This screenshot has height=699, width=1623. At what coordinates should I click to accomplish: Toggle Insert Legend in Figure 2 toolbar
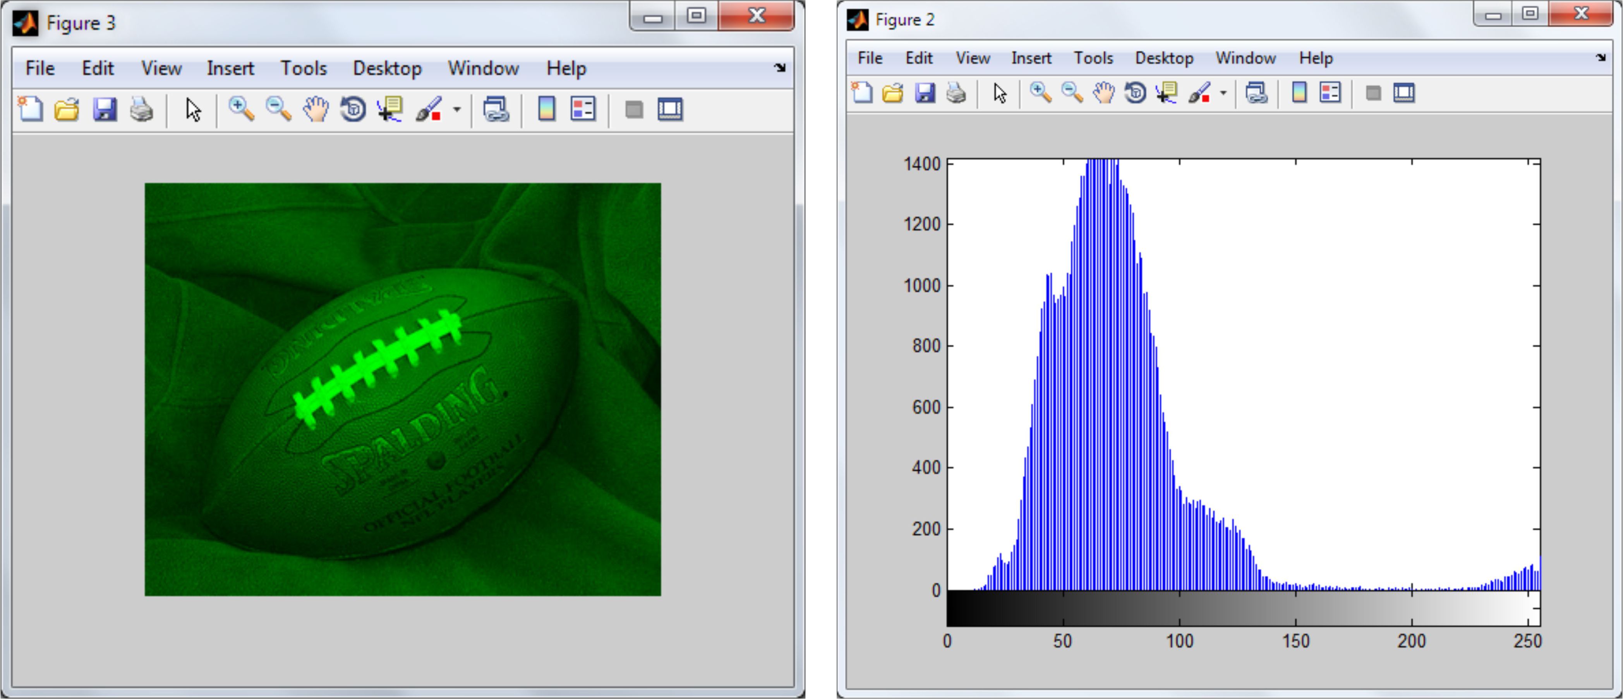[1330, 93]
